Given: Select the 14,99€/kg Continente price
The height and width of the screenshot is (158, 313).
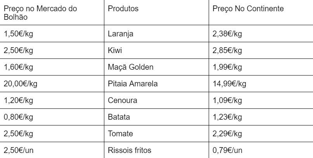Looking at the screenshot, I should click(x=229, y=84).
